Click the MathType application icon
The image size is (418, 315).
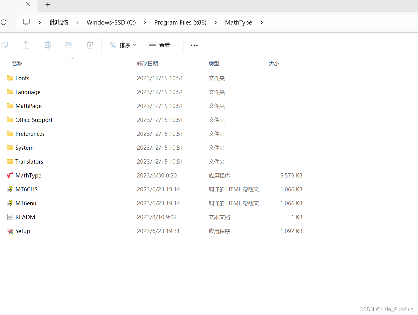click(x=10, y=175)
